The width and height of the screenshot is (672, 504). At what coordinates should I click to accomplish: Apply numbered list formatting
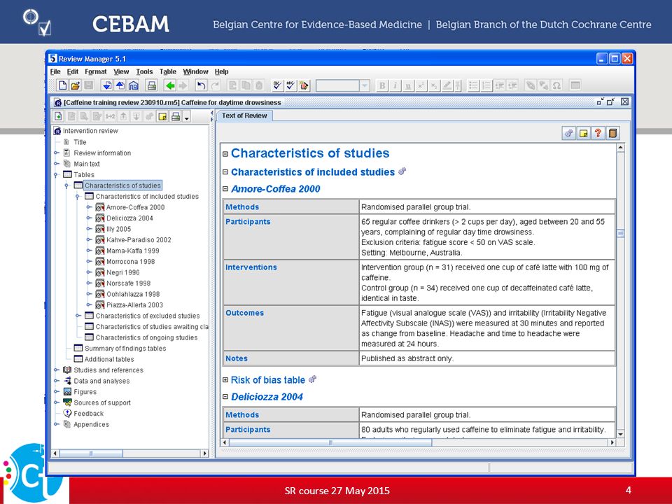point(486,85)
